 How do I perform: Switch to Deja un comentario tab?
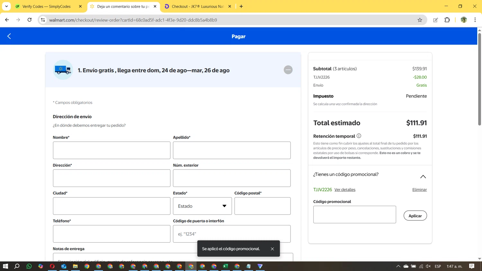click(123, 6)
